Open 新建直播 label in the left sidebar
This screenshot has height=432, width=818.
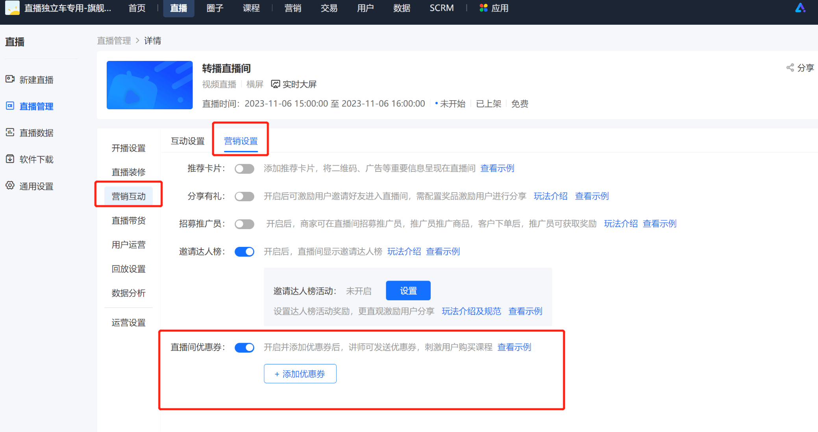37,80
